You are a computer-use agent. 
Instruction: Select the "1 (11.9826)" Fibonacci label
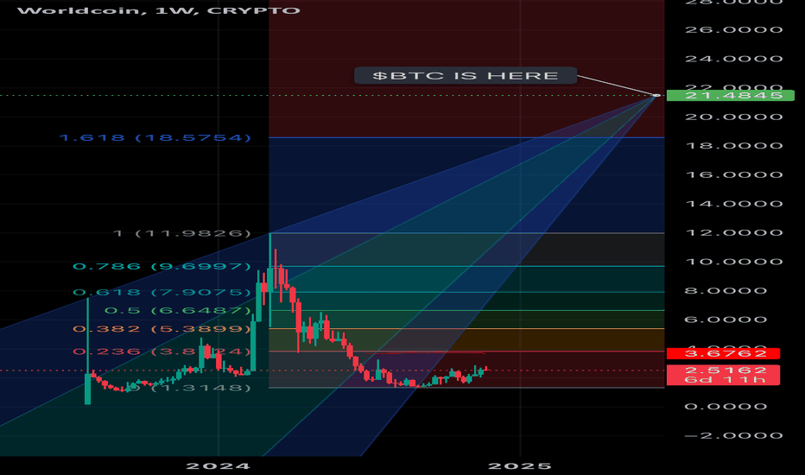click(x=181, y=233)
